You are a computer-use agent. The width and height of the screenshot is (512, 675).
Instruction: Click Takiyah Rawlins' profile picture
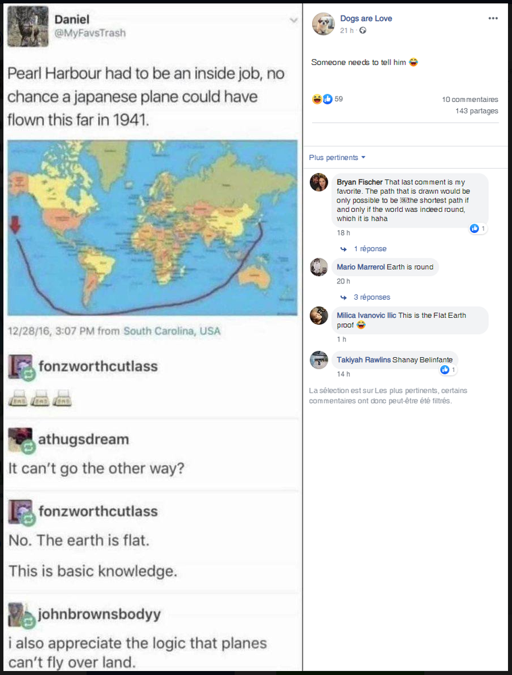tap(319, 360)
